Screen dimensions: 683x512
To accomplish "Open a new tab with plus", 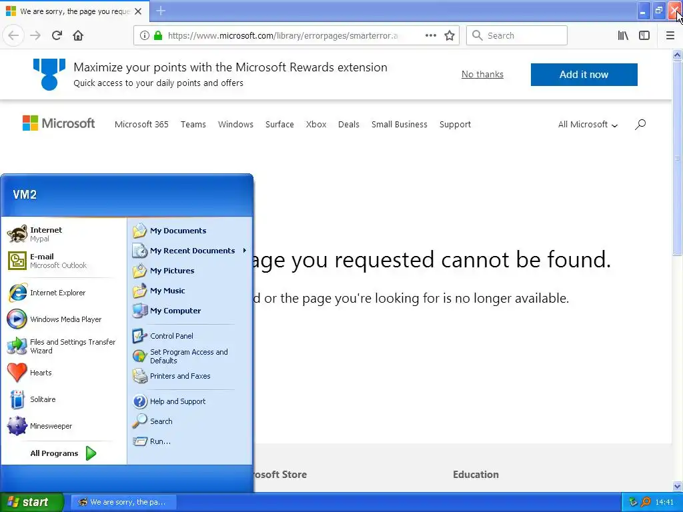I will tap(161, 11).
